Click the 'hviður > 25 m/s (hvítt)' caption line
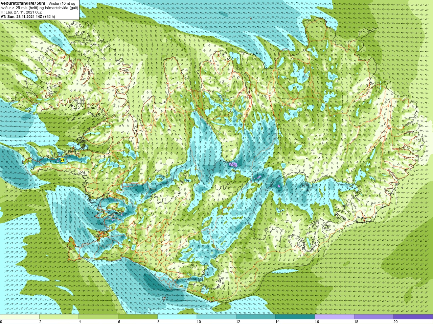The height and width of the screenshot is (324, 433). (39, 8)
